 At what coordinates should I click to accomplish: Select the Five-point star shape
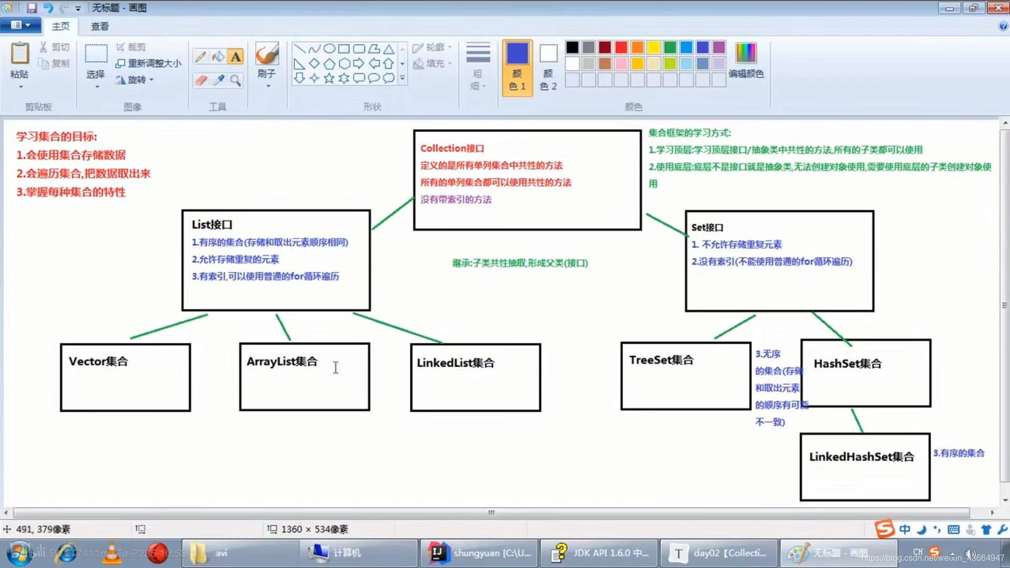329,78
